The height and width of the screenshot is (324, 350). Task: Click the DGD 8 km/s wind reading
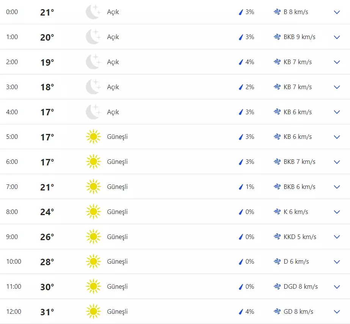300,286
